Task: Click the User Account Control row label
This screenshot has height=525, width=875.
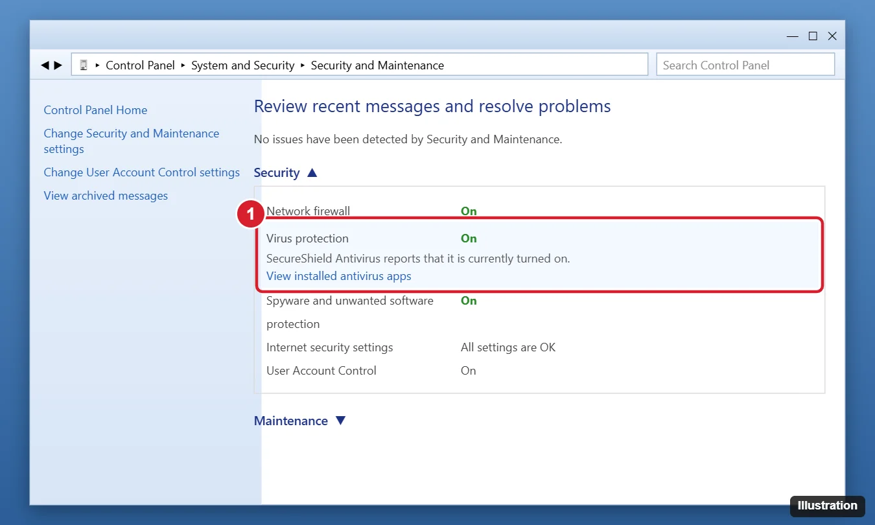Action: point(321,371)
